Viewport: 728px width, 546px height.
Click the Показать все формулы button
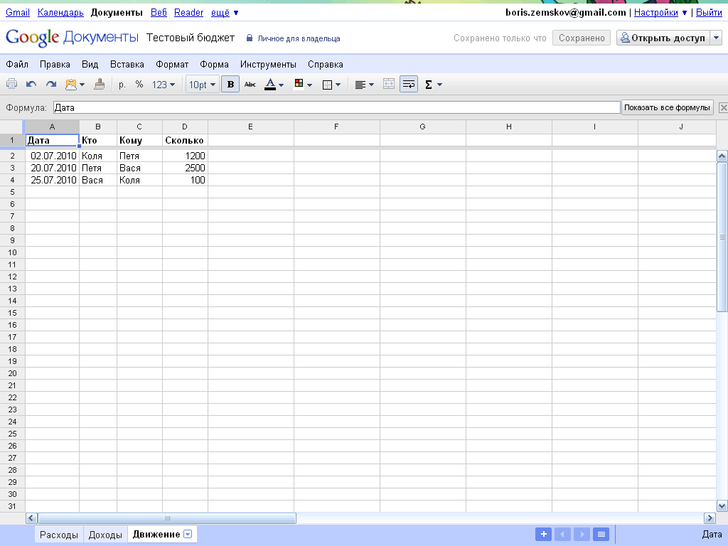click(667, 107)
